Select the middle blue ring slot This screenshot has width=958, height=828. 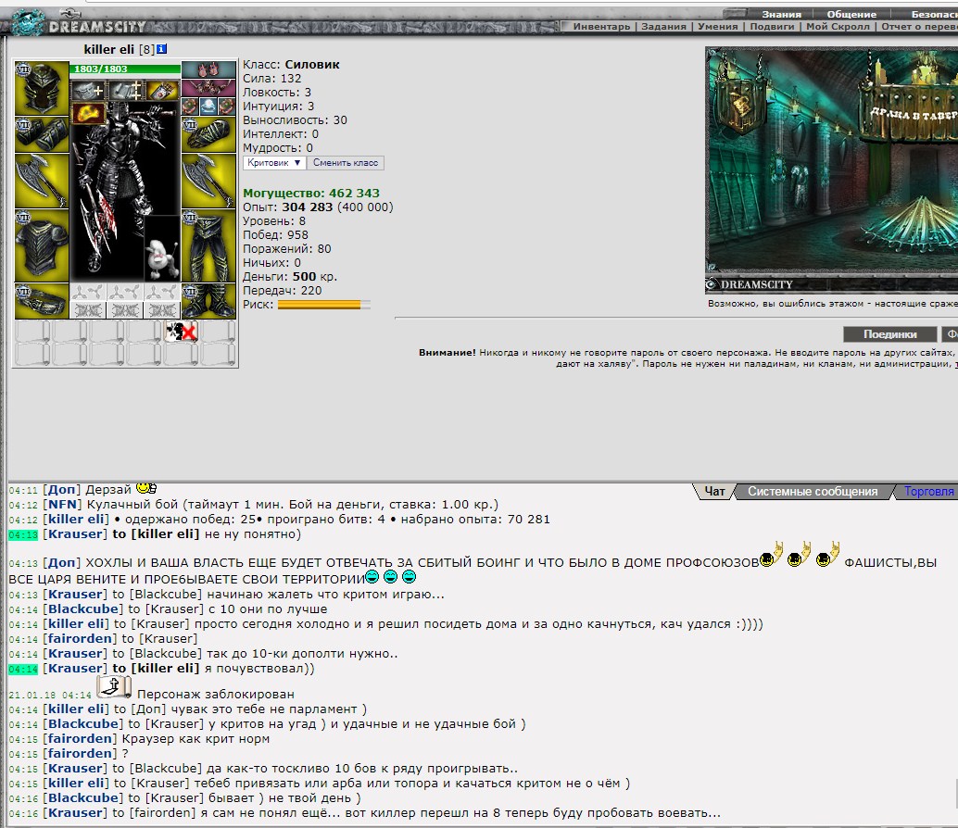pos(208,107)
